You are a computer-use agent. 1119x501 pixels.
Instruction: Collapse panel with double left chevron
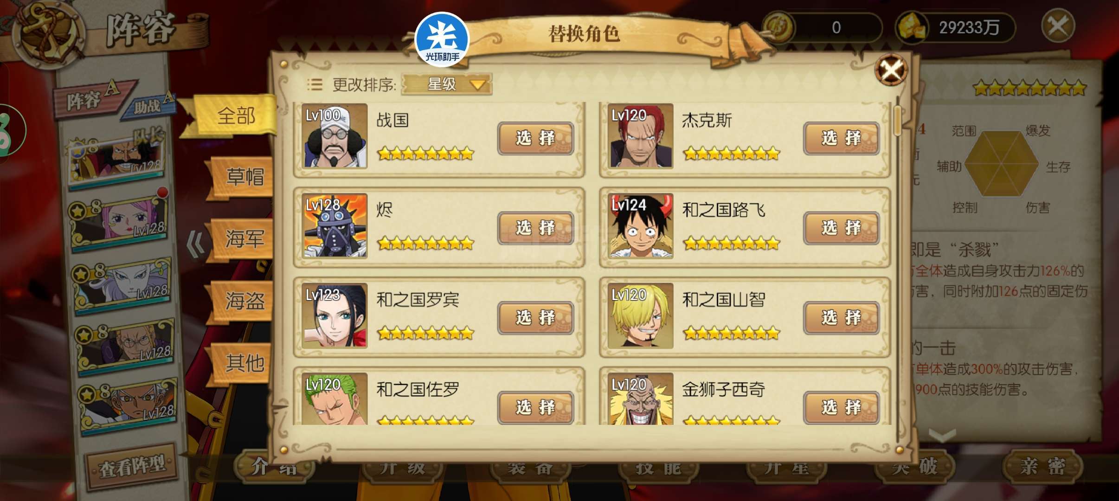[x=195, y=244]
